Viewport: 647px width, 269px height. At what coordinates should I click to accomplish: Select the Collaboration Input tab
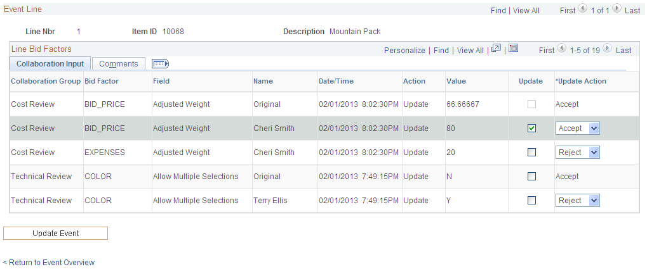pyautogui.click(x=50, y=64)
